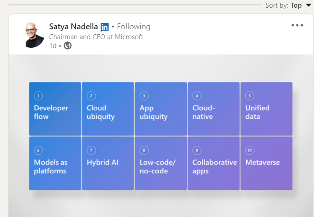Viewport: 314px width, 217px height.
Task: Click the Cloud-native tile
Action: point(214,109)
